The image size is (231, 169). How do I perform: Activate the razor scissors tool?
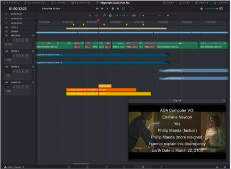[x=104, y=15]
